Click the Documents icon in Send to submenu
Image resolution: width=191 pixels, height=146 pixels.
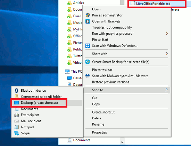[x=17, y=109]
